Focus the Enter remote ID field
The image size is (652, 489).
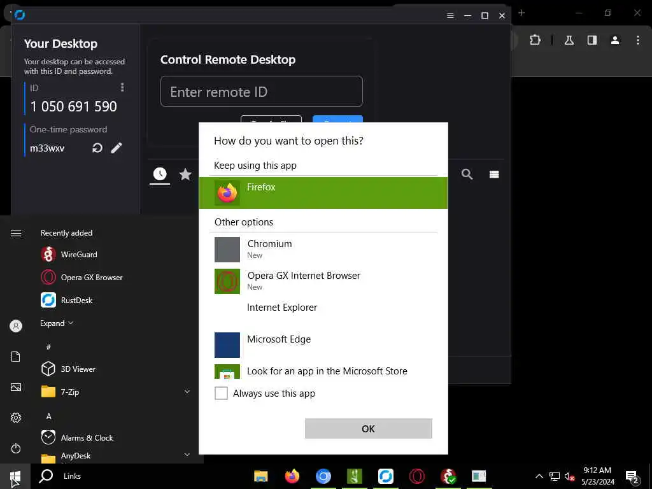262,92
